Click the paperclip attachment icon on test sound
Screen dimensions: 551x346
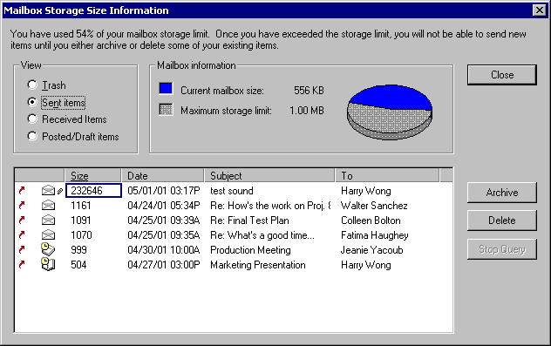tap(60, 192)
